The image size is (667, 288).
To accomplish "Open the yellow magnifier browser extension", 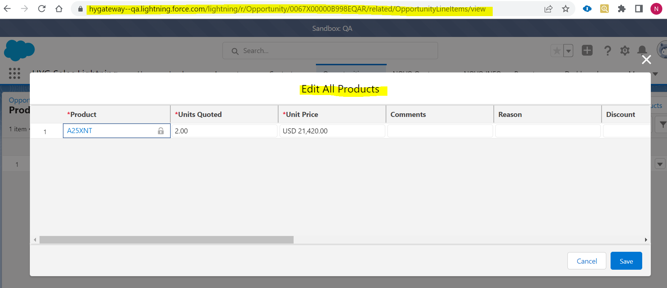I will point(604,9).
